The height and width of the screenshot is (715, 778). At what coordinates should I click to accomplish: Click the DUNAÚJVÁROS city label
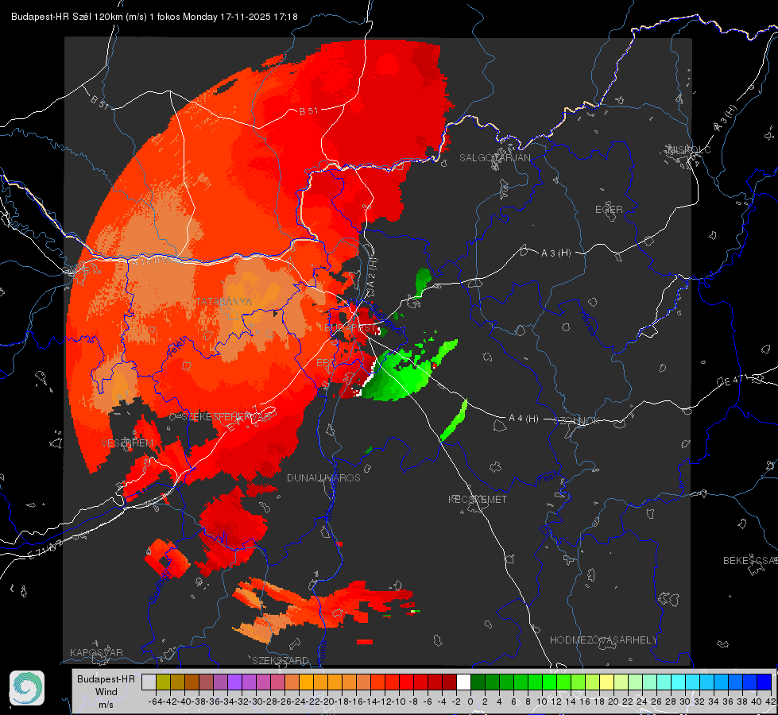pos(323,477)
